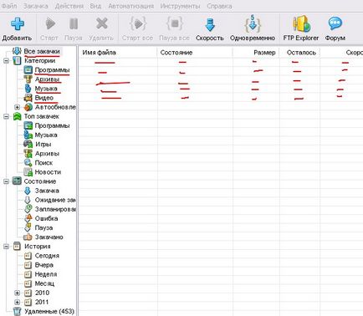Collapse the Топ закачек node

(6, 116)
